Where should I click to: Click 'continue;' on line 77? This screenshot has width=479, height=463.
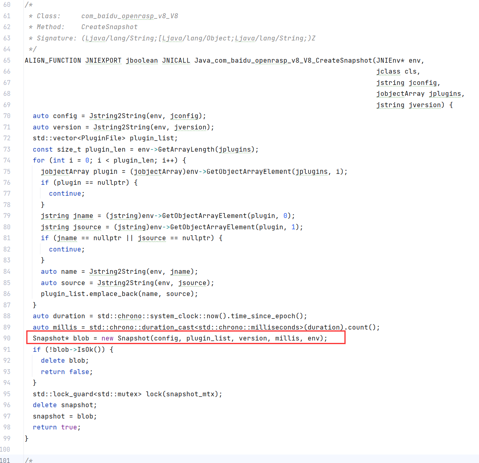pos(67,194)
